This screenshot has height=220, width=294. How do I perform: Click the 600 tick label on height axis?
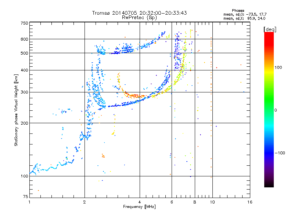25,39
